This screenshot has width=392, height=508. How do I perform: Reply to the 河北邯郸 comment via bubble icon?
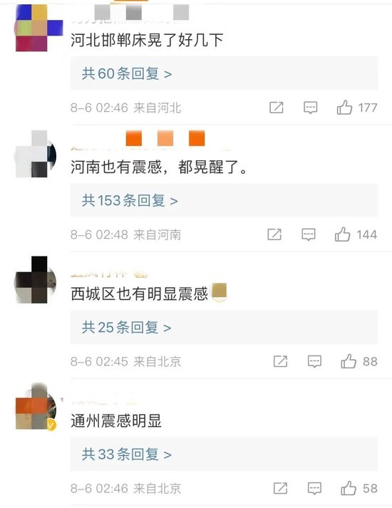coord(310,108)
